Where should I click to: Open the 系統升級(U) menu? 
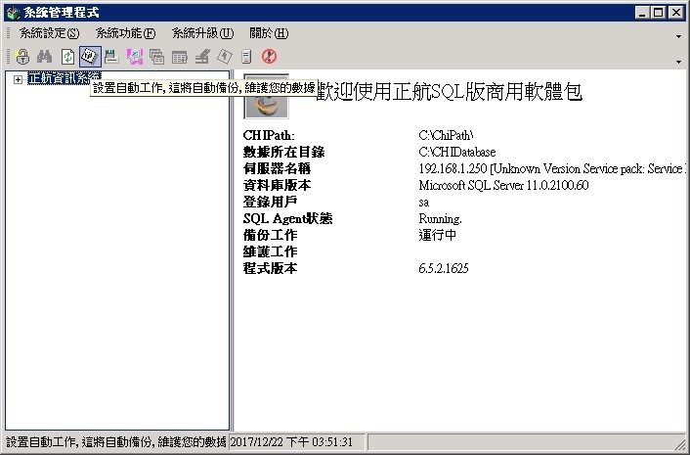(x=202, y=33)
